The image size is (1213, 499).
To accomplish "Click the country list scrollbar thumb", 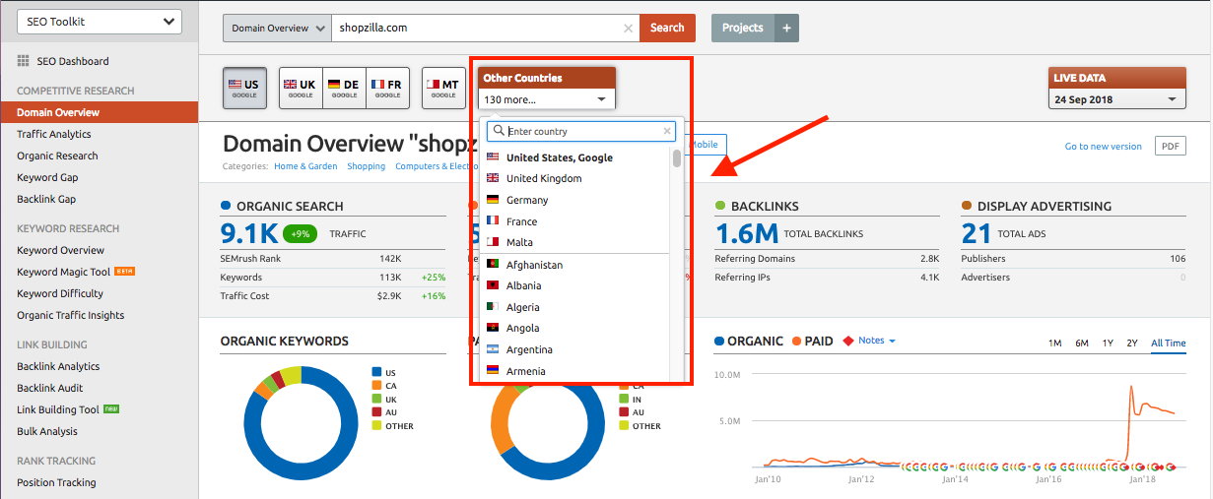I will (x=677, y=158).
